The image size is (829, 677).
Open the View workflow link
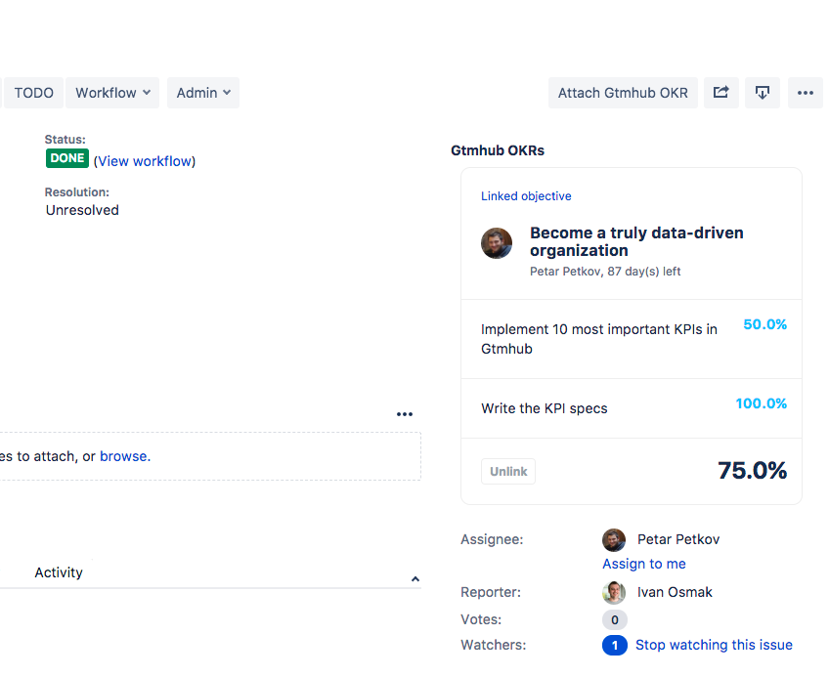(x=145, y=161)
